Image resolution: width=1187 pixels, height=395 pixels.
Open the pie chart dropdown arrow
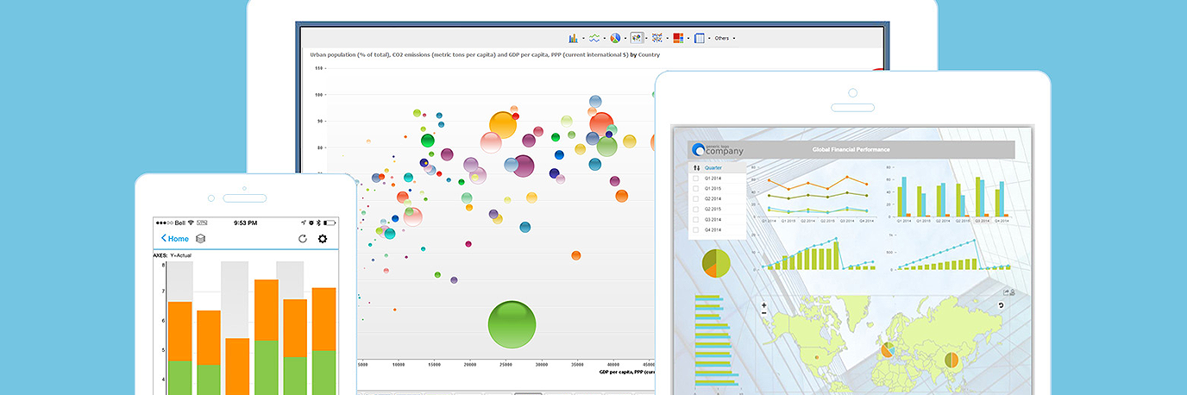(x=625, y=38)
